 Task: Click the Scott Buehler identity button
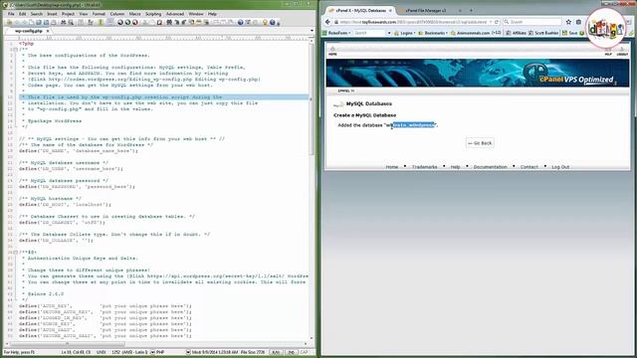543,33
